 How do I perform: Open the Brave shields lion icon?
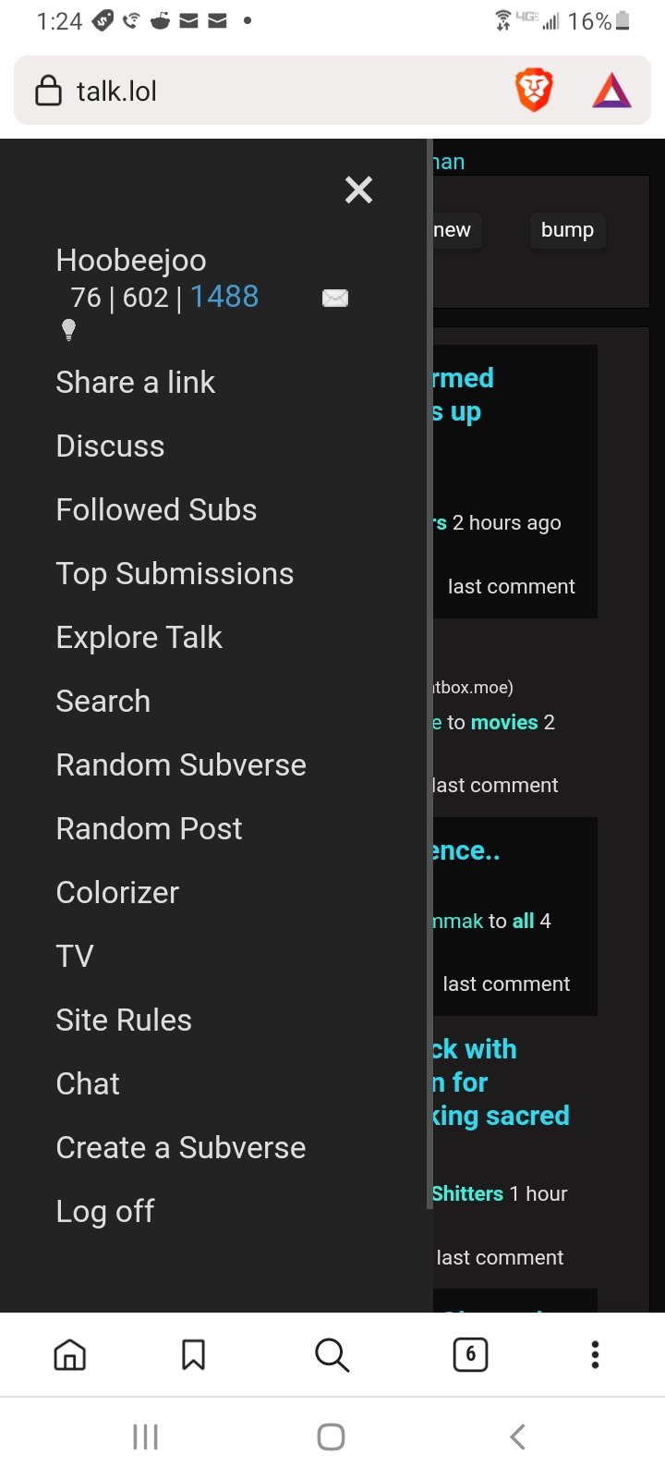(533, 91)
